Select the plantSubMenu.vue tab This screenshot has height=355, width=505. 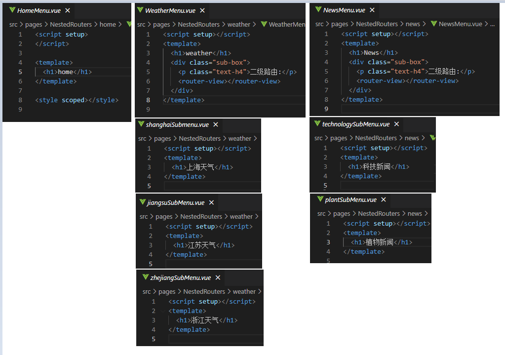click(x=350, y=200)
